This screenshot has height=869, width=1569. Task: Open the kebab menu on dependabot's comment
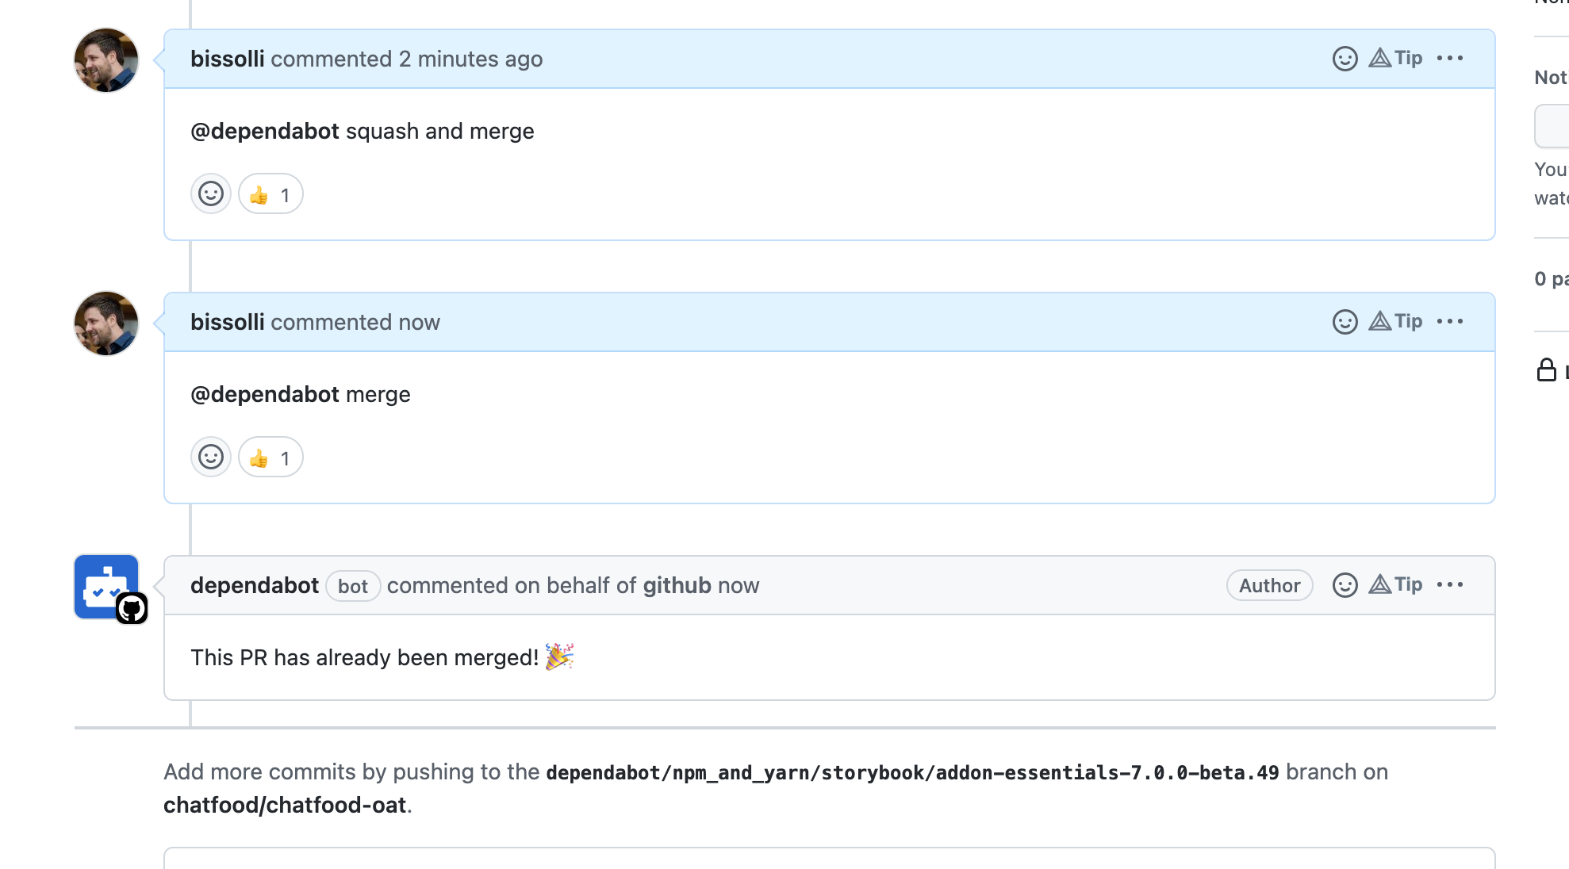[x=1451, y=584]
